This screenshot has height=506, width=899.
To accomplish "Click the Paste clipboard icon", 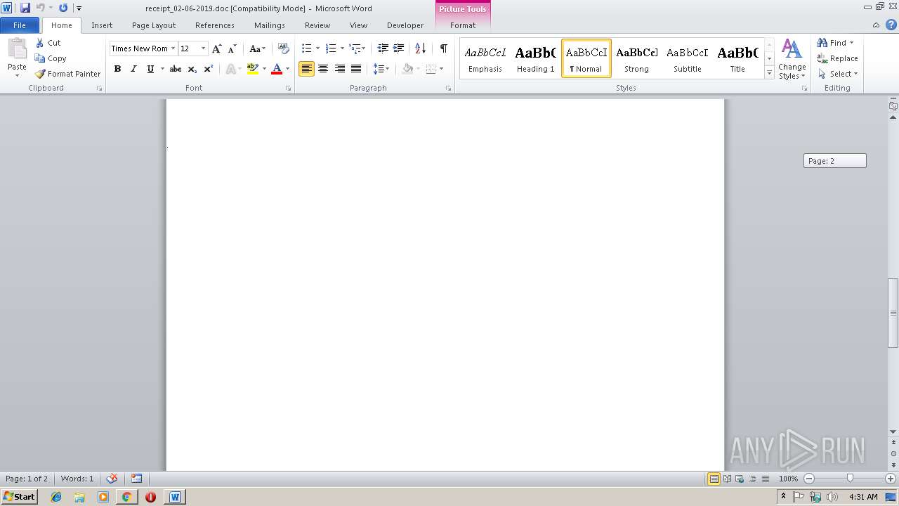I will 17,49.
